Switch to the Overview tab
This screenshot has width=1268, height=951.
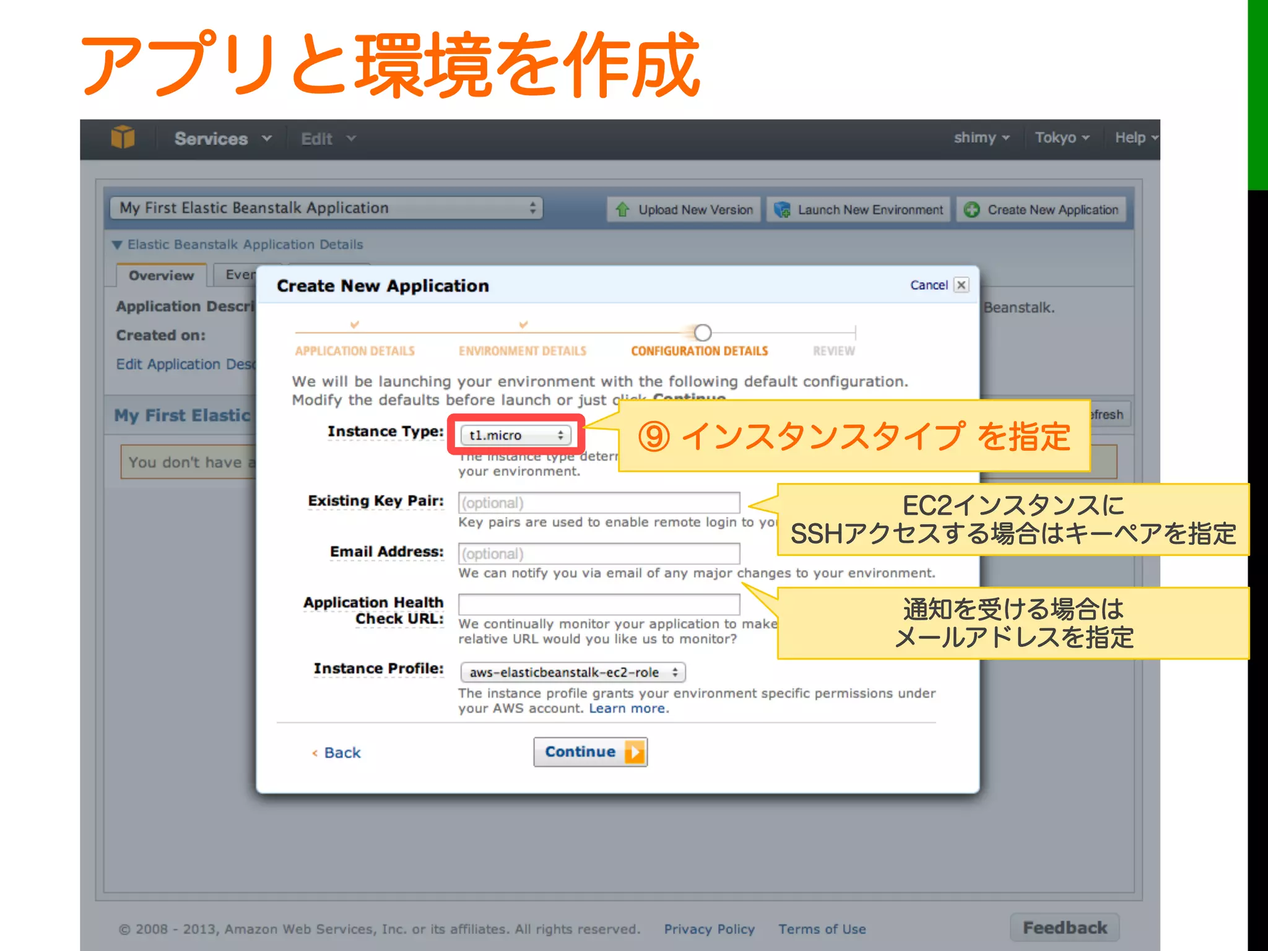tap(161, 276)
